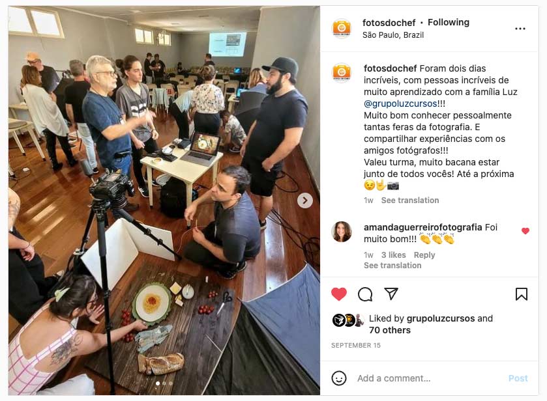
Task: Toggle like on amandaguerreirofotografia's comment
Action: point(525,230)
